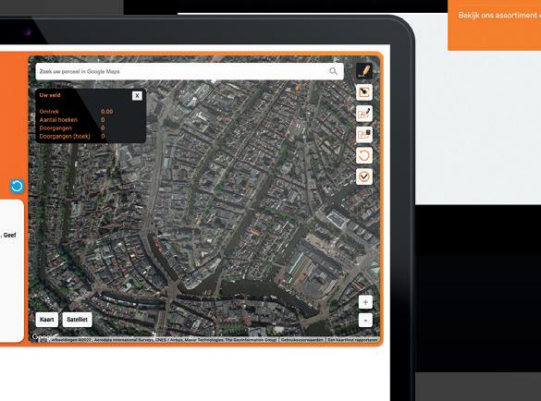541x401 pixels.
Task: Click the Uw veld panel header
Action: click(x=50, y=95)
